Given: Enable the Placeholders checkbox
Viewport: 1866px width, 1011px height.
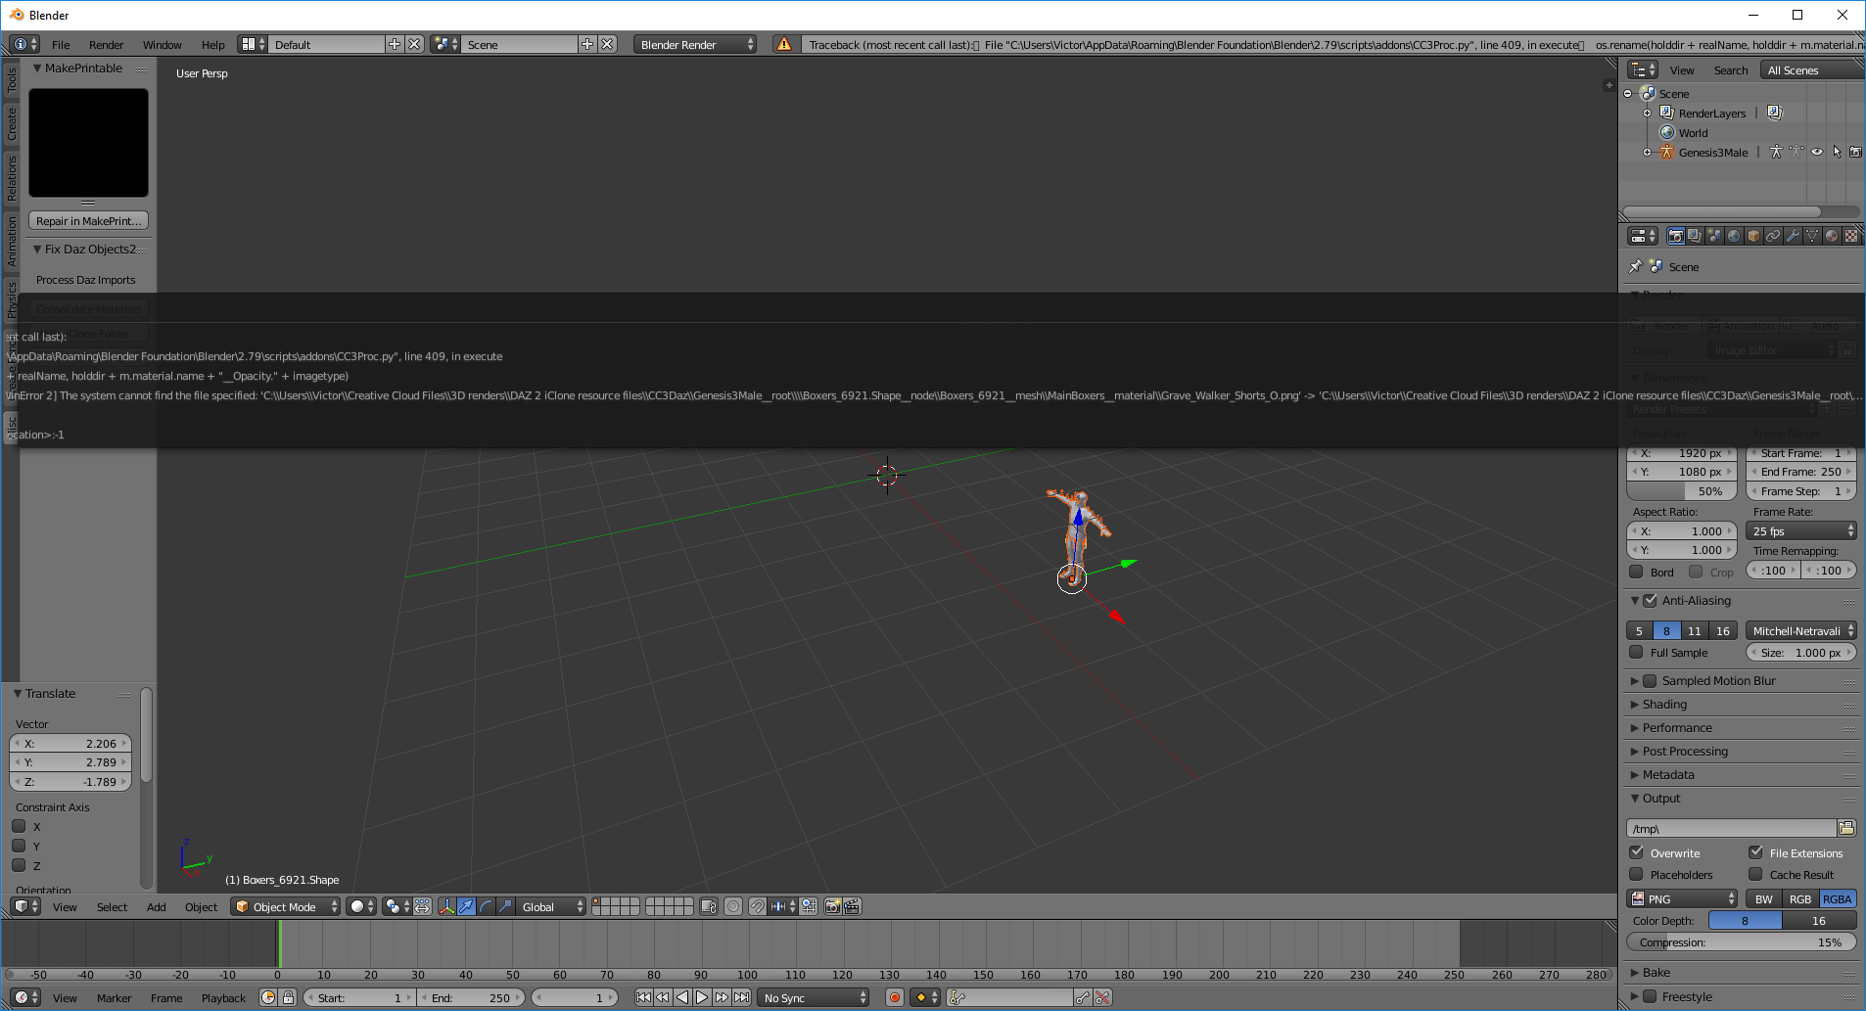Looking at the screenshot, I should coord(1636,874).
